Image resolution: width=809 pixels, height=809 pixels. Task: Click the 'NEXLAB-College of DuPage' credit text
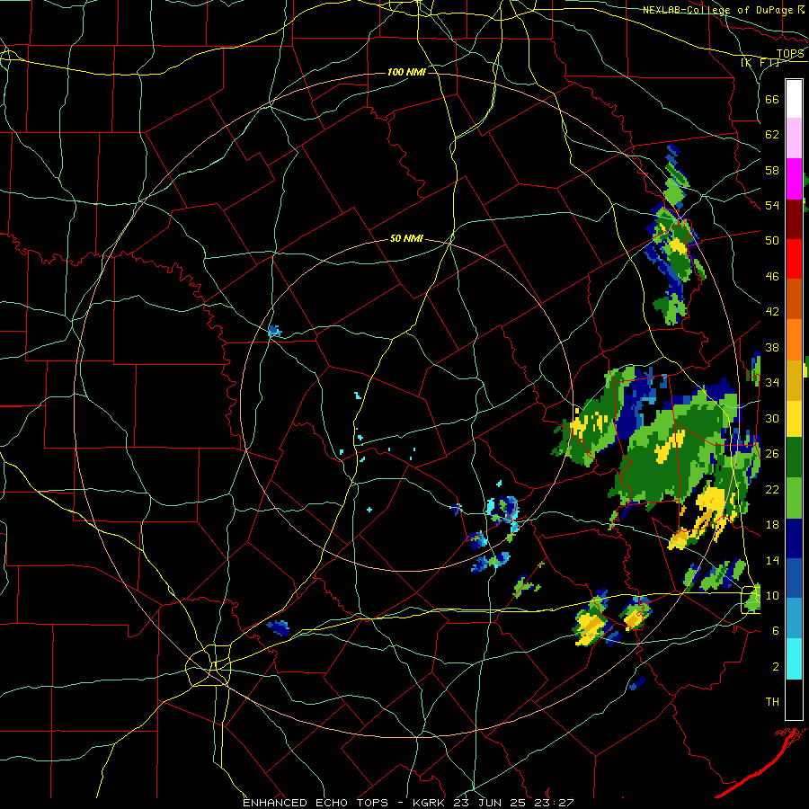[x=718, y=10]
